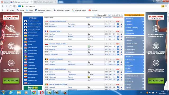Click blue round badge in СКА-Энергия row
169x95 pixels.
[x=118, y=47]
